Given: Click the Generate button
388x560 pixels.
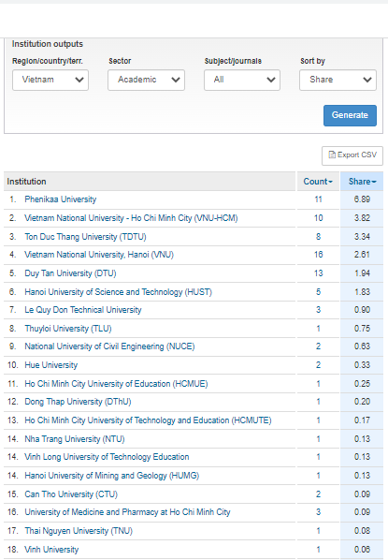Looking at the screenshot, I should point(350,115).
